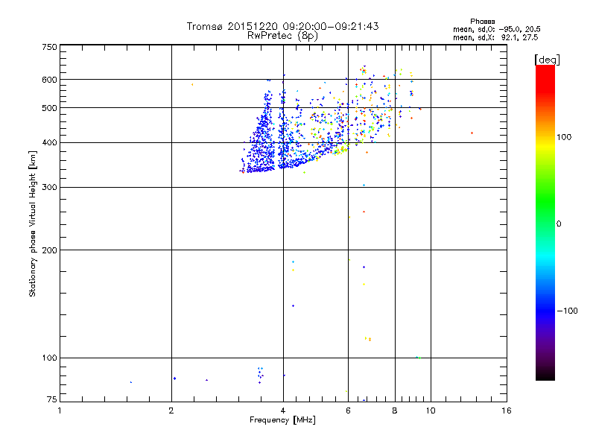Click the colorbar tick label "0"

tap(559, 224)
